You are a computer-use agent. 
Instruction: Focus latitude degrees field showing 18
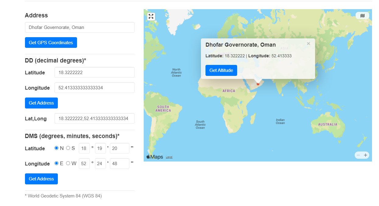click(84, 148)
